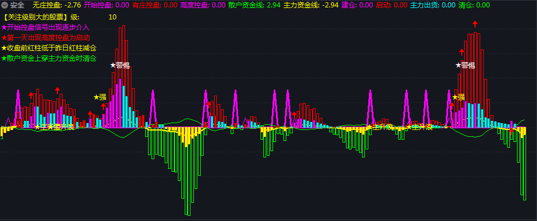Click the green note ★散户资金上穿主力资金时清仓
Screen dimensions: 537x221
[49, 58]
